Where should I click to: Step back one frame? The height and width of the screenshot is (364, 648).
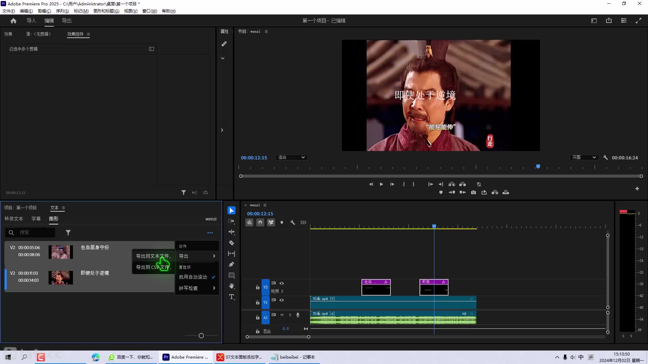click(371, 184)
